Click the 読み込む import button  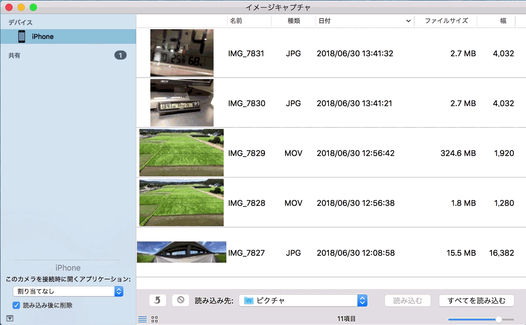(408, 300)
